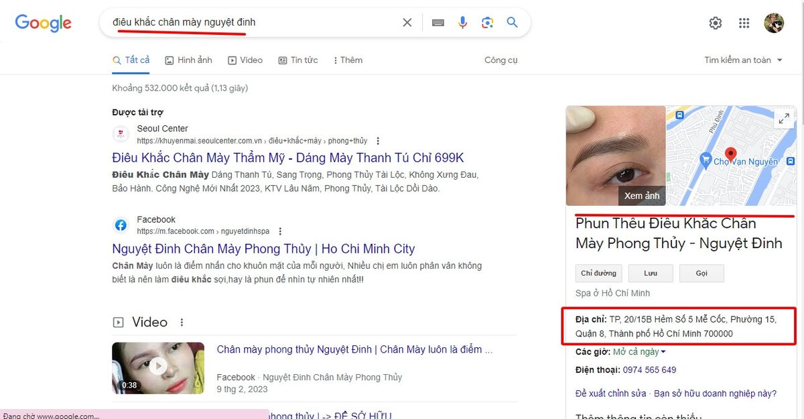Expand the map in knowledge panel

(783, 119)
